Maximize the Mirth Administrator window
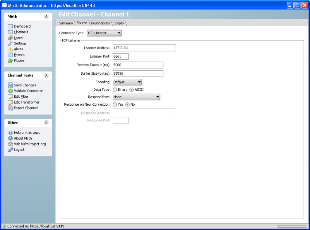Viewport: 310px width, 230px height. [x=297, y=5]
